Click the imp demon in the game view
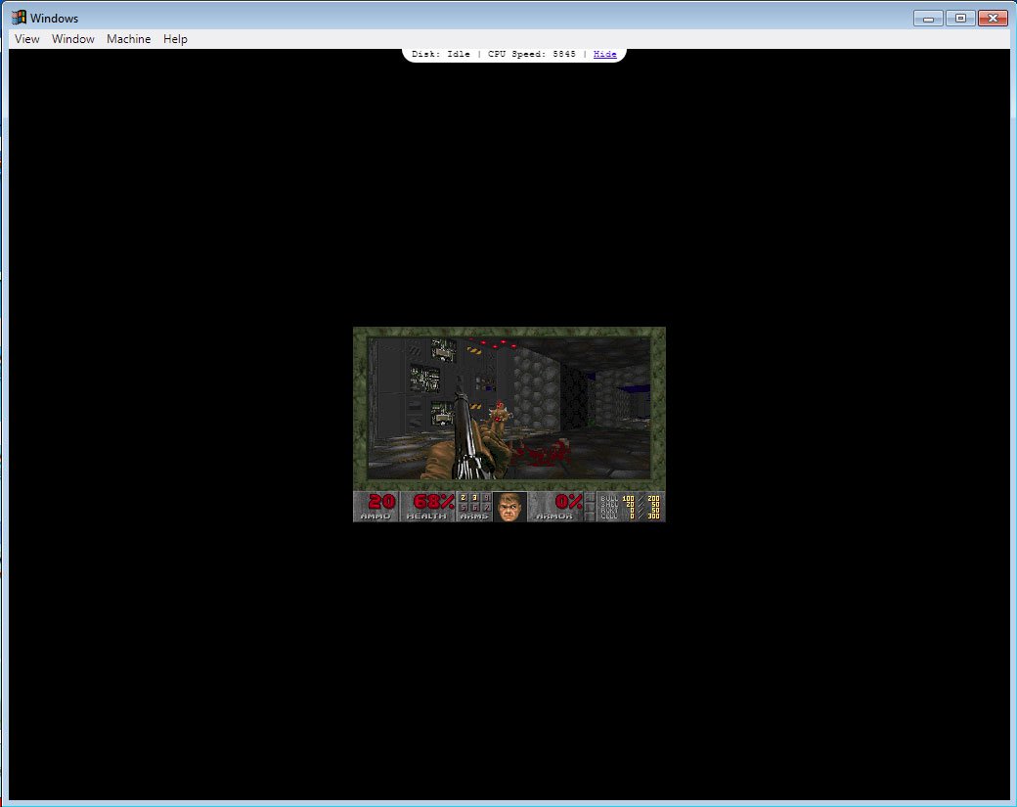 [x=498, y=417]
